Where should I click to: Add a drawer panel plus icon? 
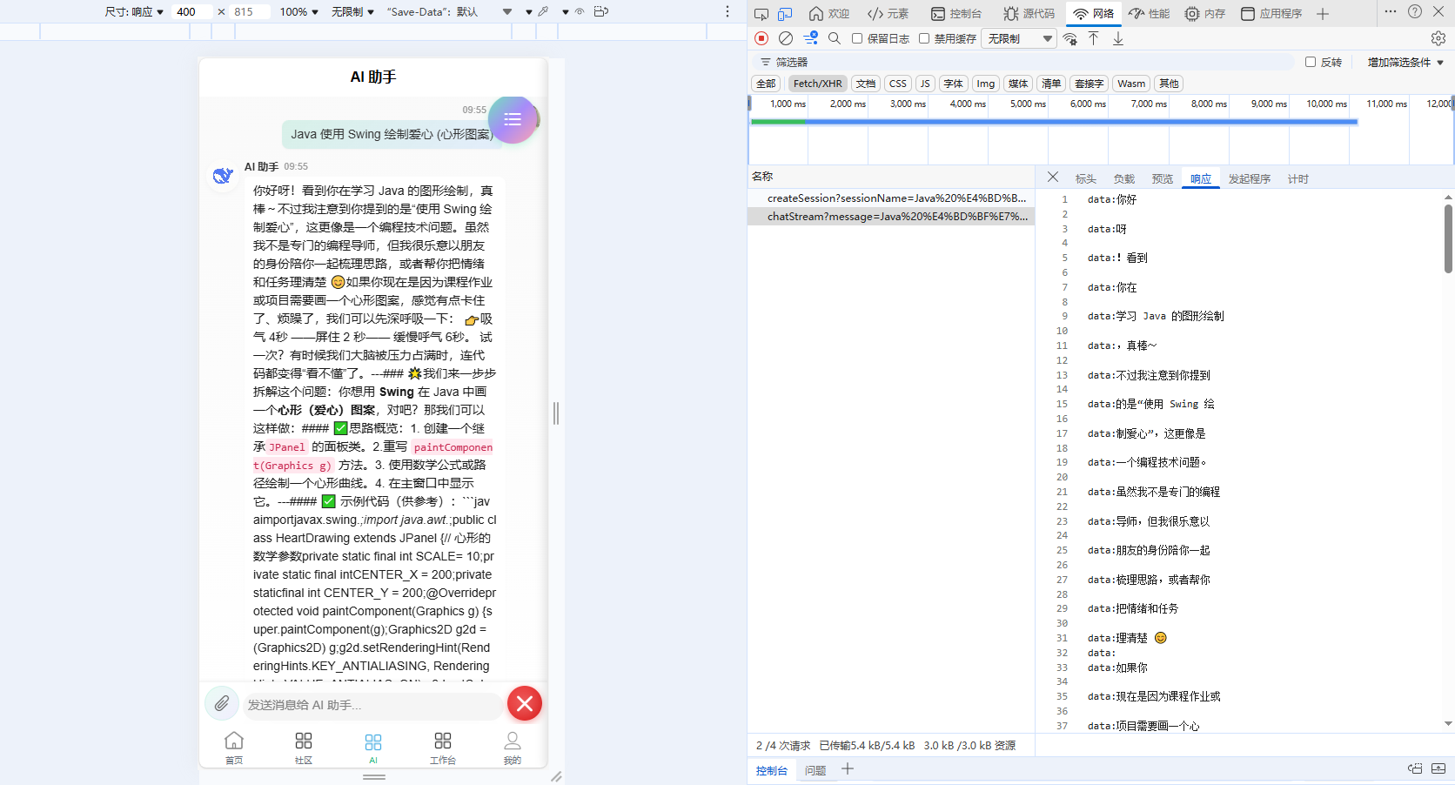click(848, 769)
